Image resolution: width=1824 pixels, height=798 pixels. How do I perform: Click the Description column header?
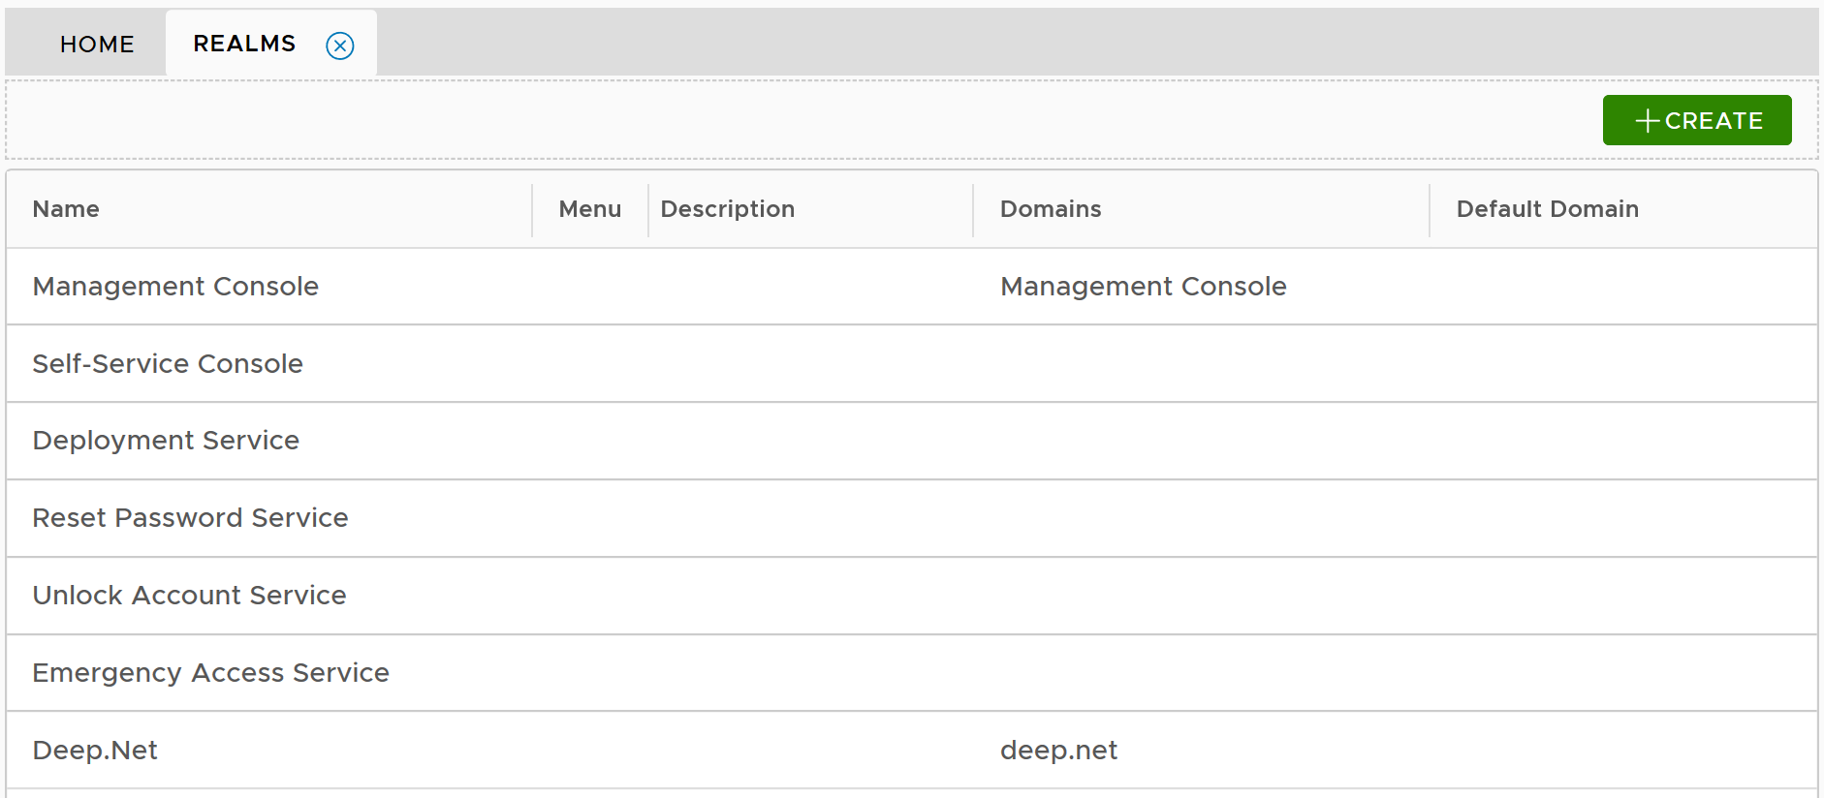[727, 209]
